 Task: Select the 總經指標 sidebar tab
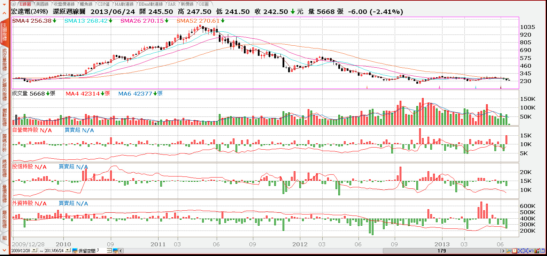(x=4, y=168)
